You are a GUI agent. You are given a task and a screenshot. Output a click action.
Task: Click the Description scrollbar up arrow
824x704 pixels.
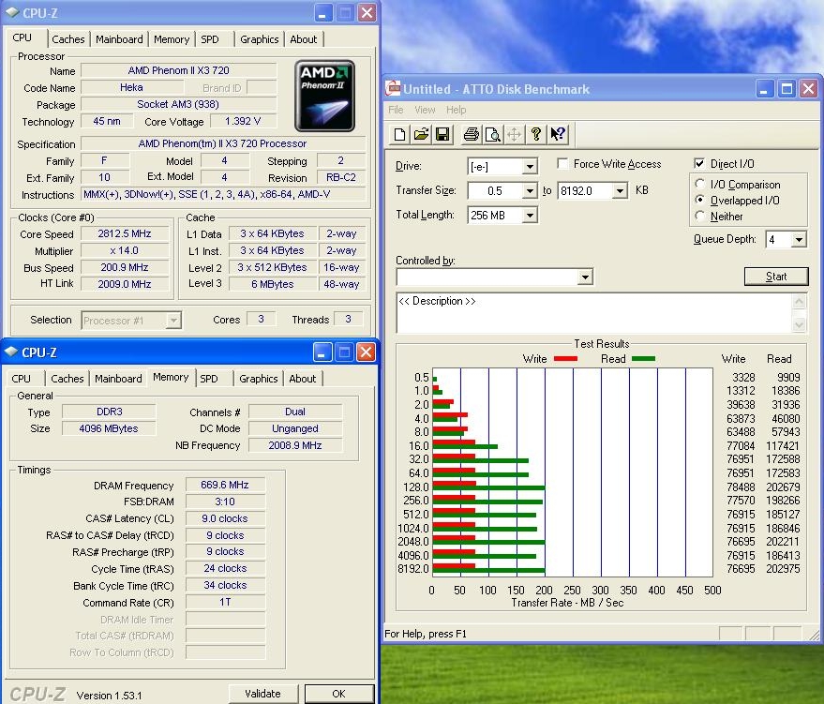coord(799,302)
